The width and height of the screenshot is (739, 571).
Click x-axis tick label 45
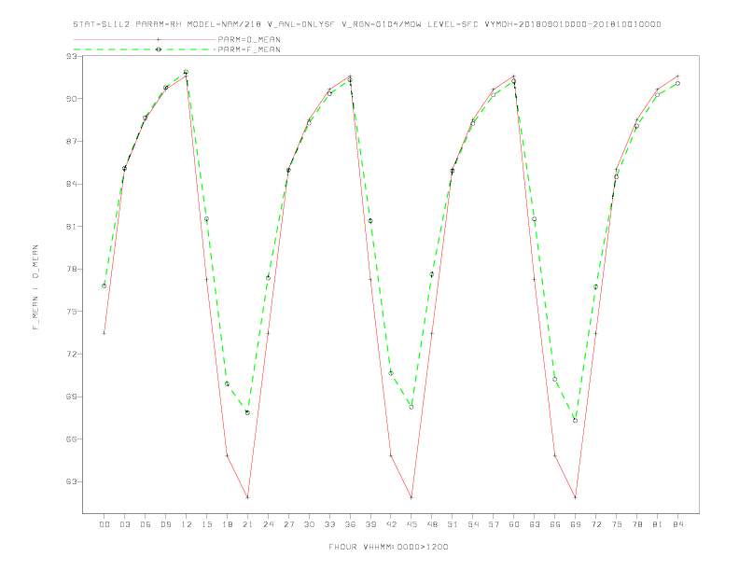411,524
